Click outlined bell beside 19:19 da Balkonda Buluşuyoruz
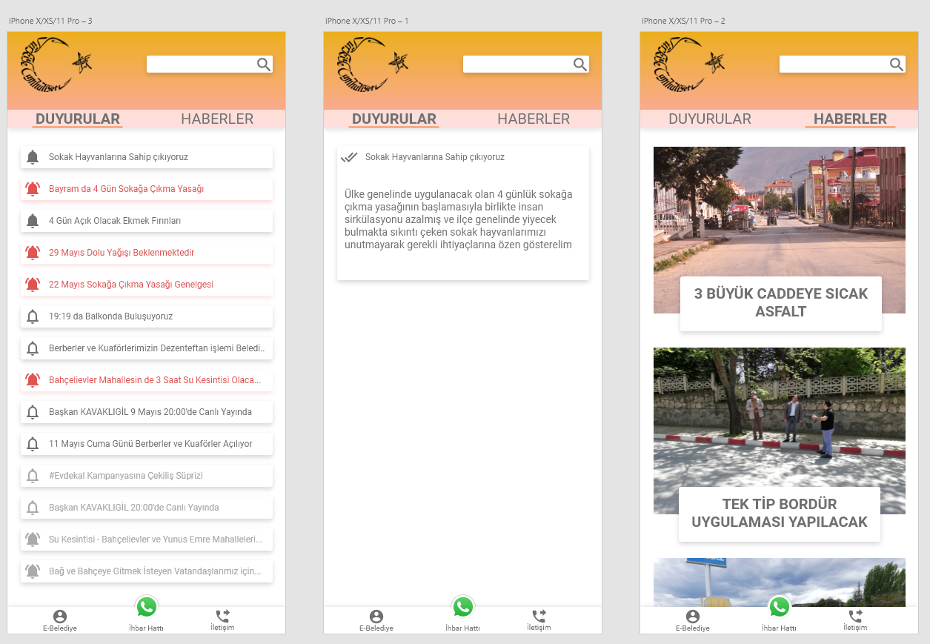This screenshot has width=930, height=644. 33,316
